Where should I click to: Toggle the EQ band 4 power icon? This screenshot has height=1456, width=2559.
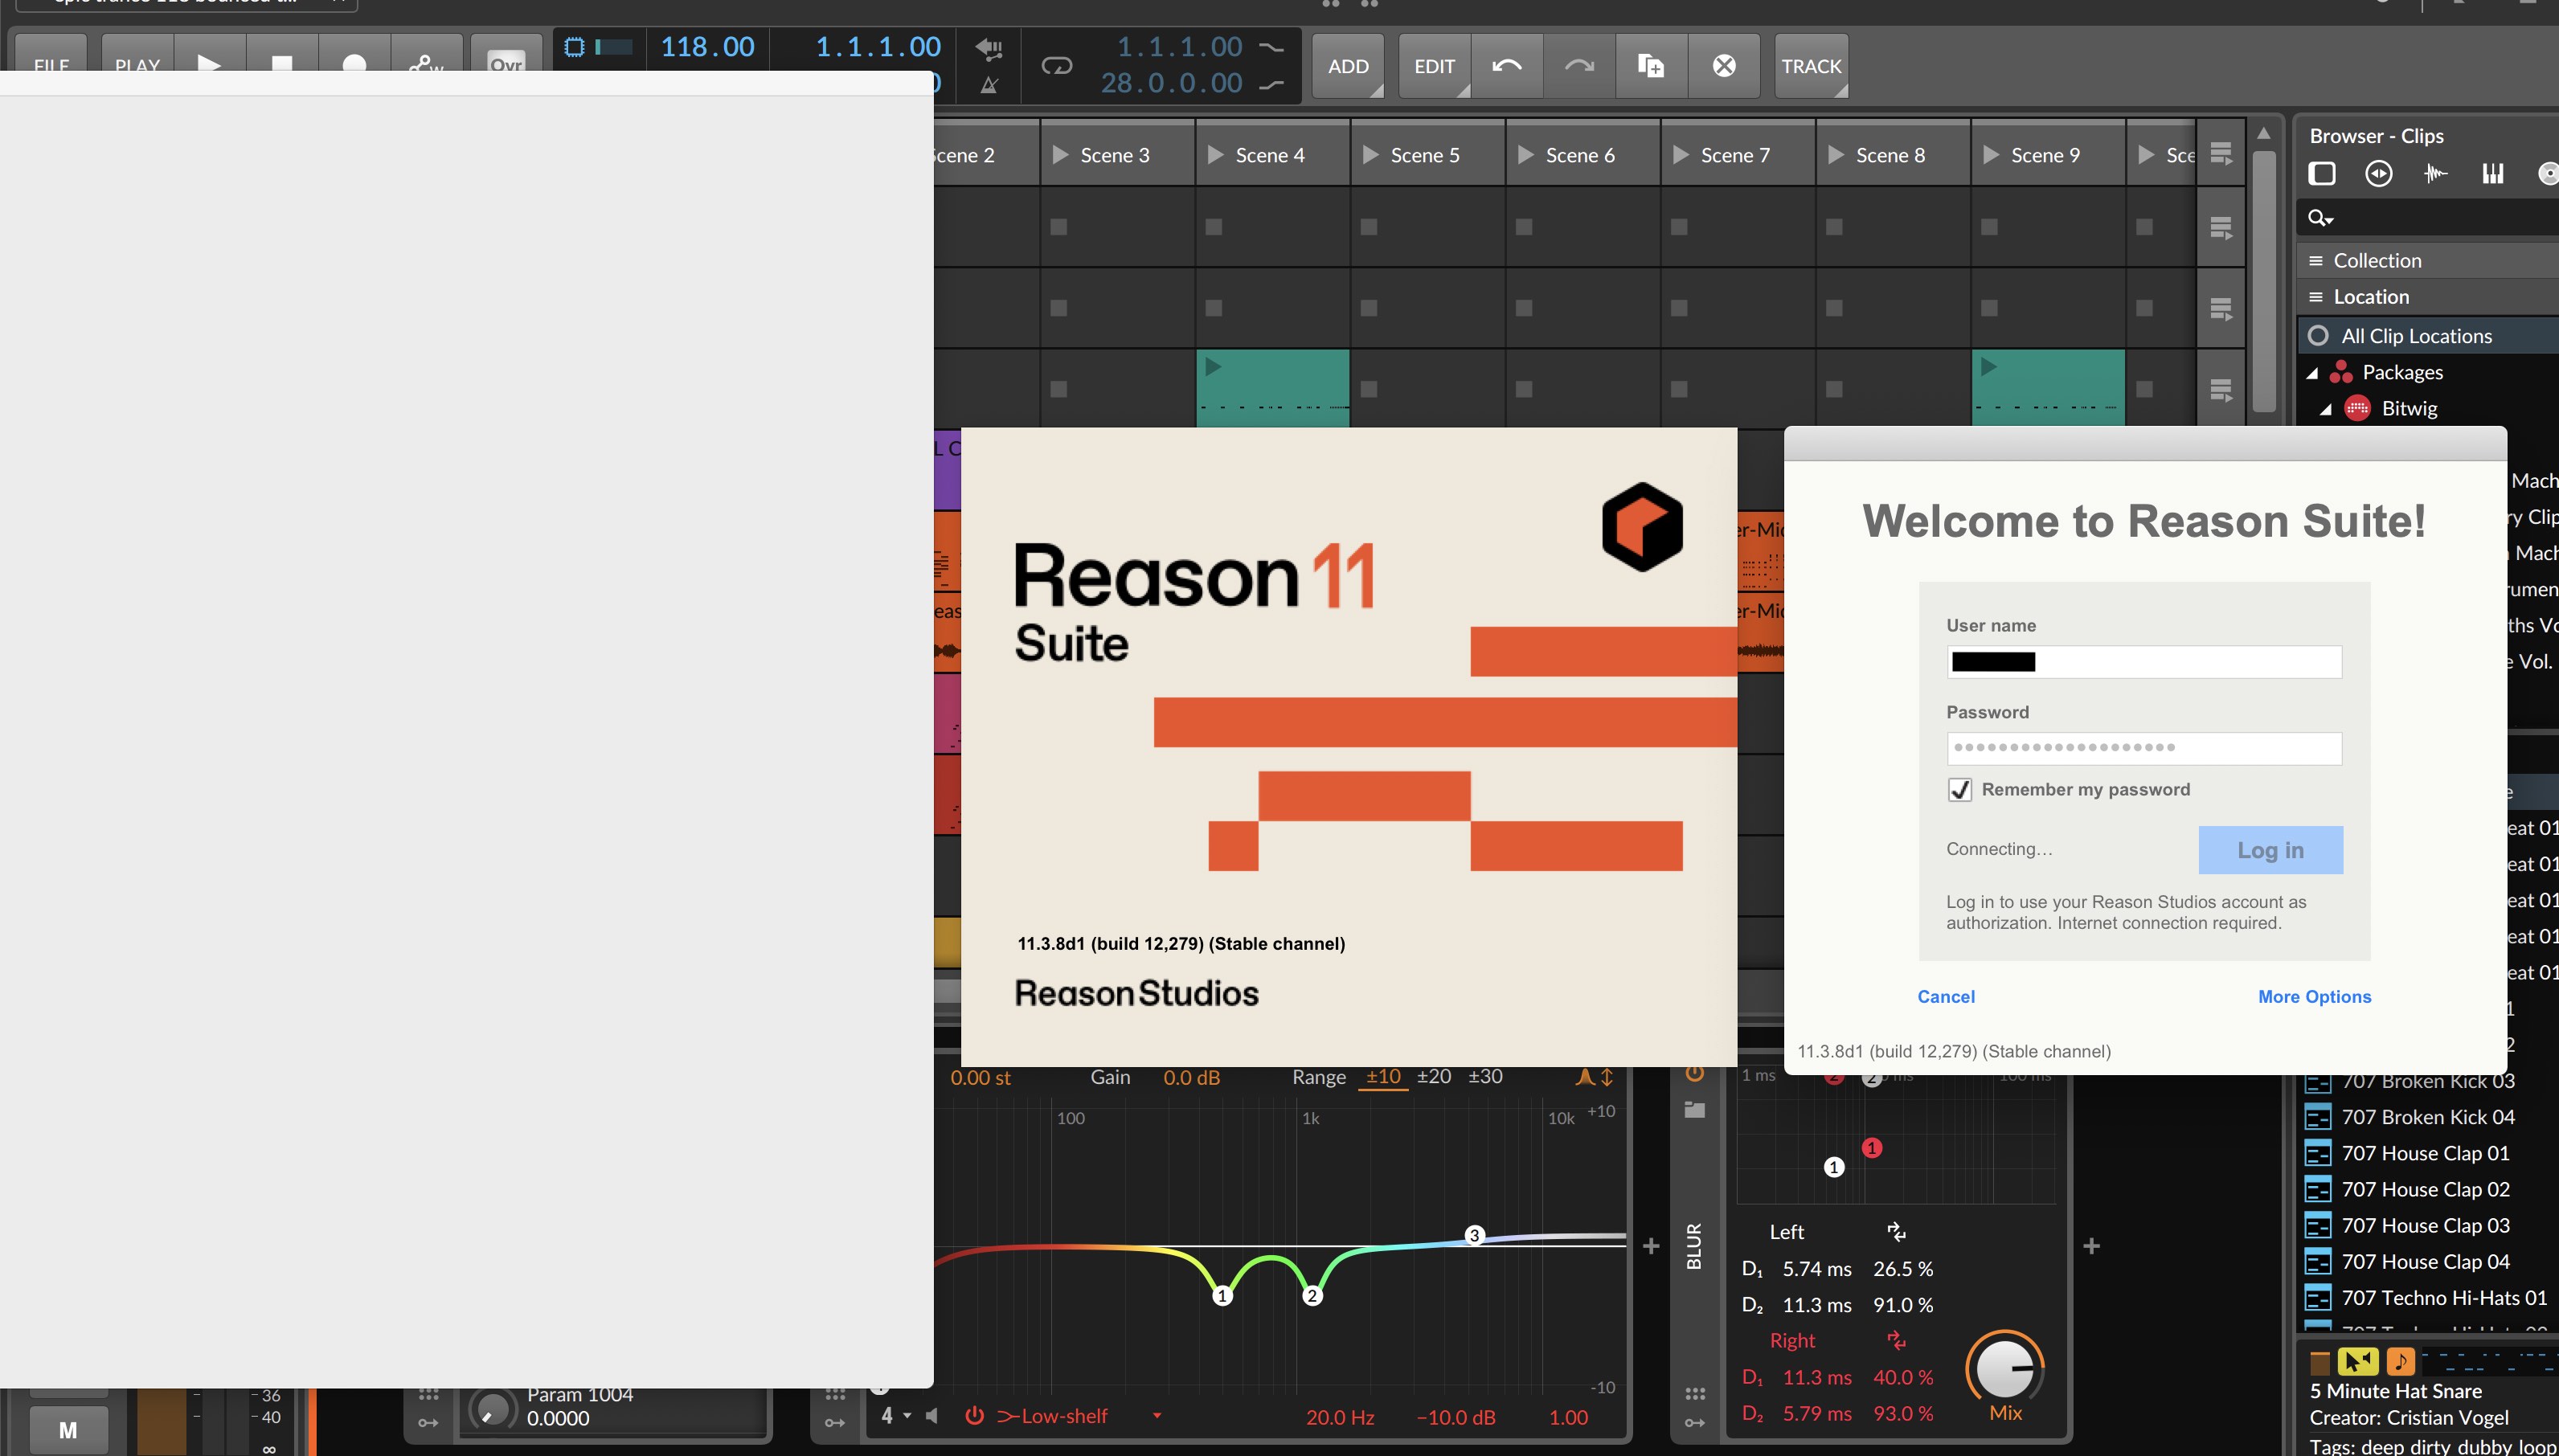tap(974, 1416)
